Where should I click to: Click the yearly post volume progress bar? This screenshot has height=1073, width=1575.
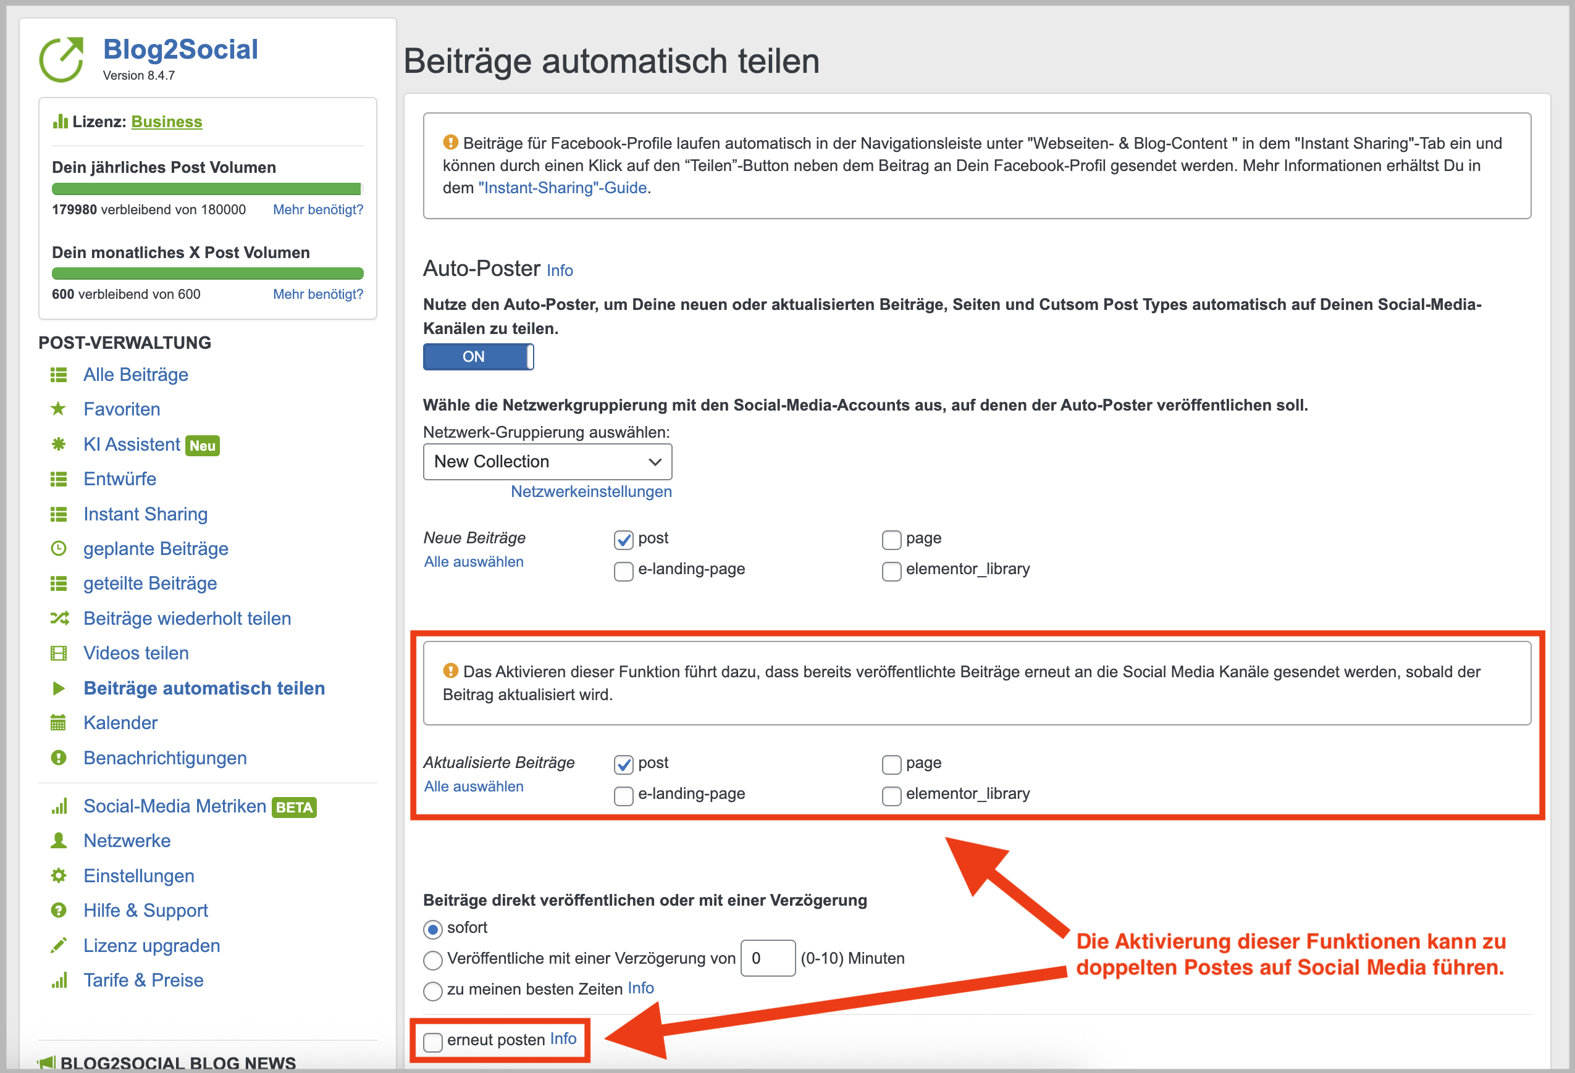[208, 189]
